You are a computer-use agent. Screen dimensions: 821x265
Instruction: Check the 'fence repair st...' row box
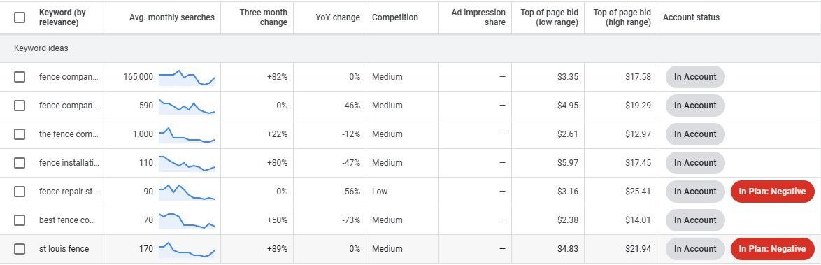20,192
